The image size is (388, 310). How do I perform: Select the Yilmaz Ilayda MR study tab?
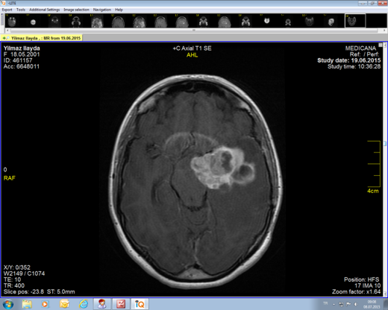coord(42,38)
